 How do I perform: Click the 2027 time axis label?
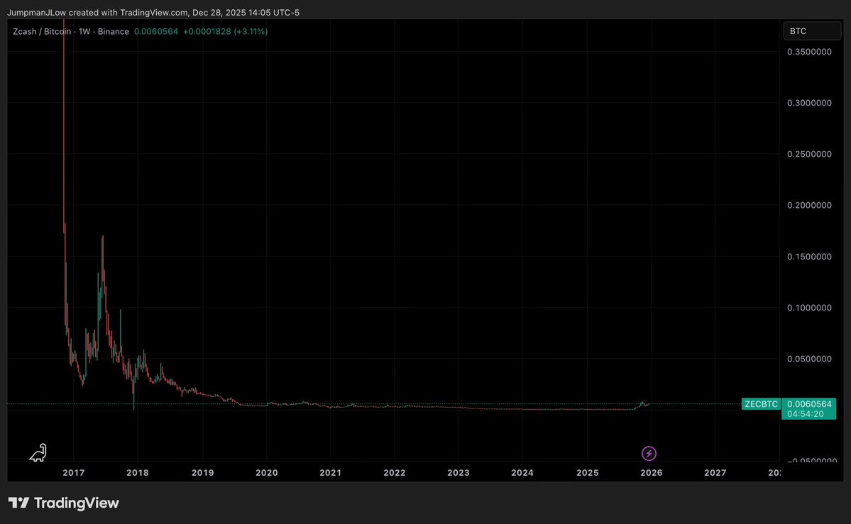(715, 473)
